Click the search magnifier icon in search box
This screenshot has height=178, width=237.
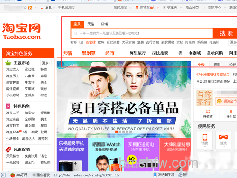76,33
